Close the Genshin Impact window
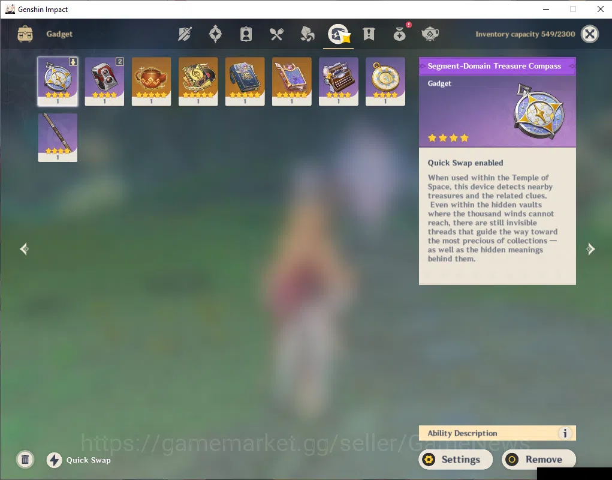 tap(600, 9)
